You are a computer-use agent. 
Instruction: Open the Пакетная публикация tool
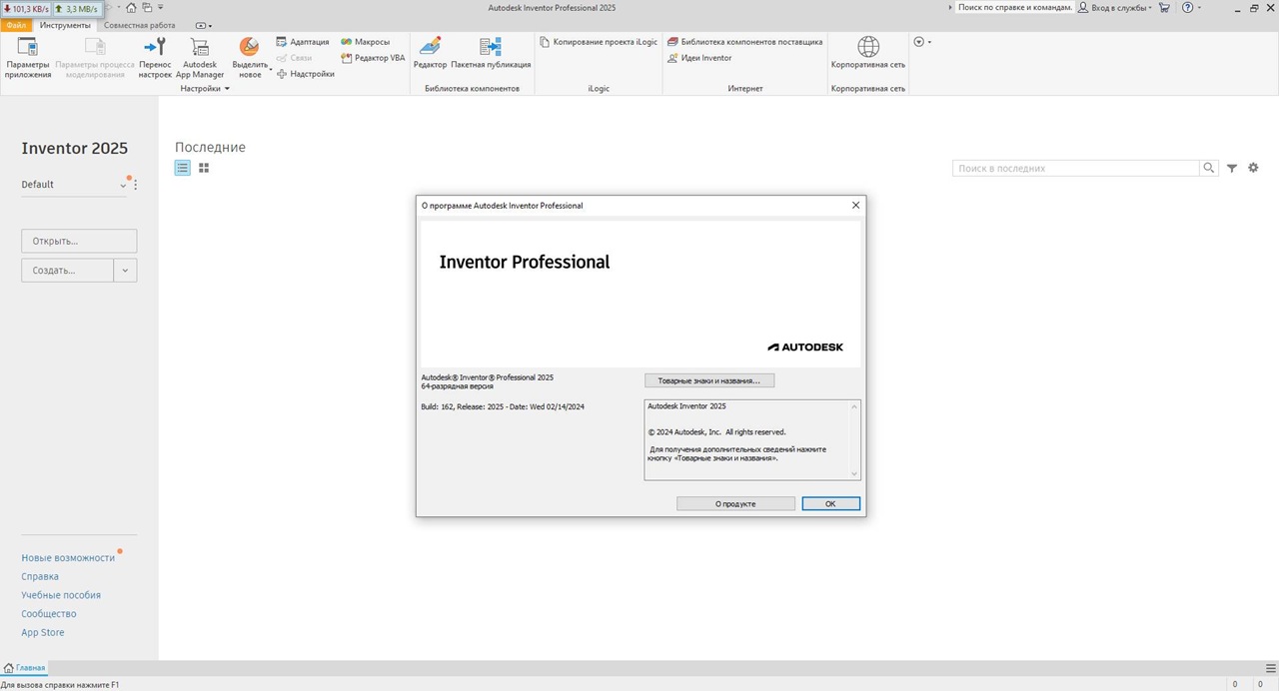[491, 47]
